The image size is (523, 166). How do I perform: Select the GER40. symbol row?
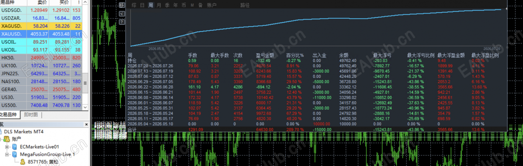(x=42, y=90)
